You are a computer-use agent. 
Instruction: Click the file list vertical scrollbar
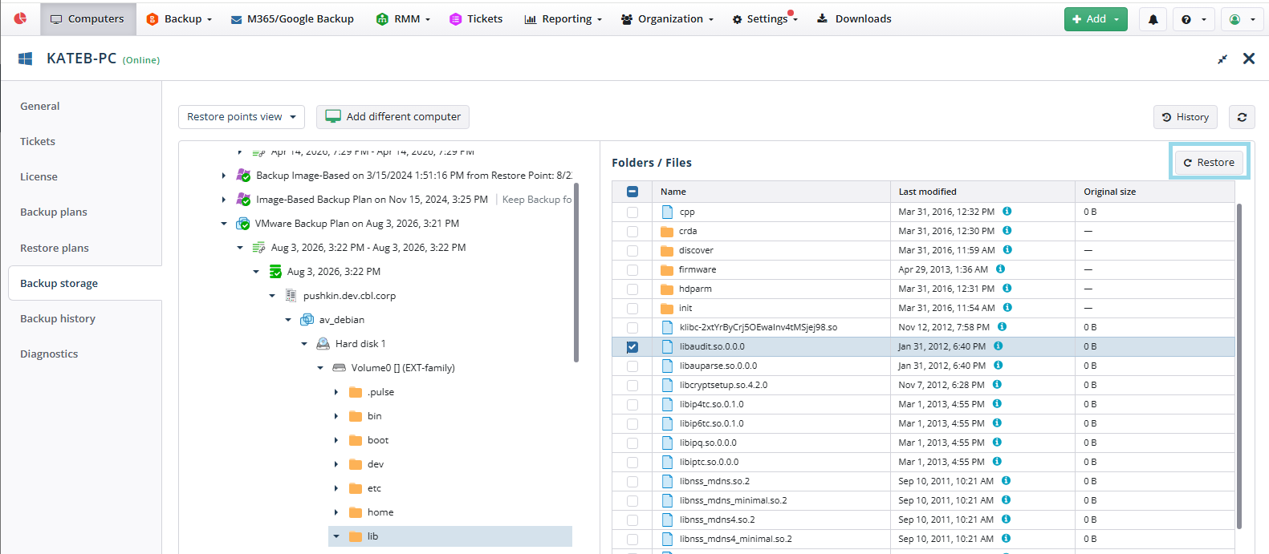(1239, 366)
